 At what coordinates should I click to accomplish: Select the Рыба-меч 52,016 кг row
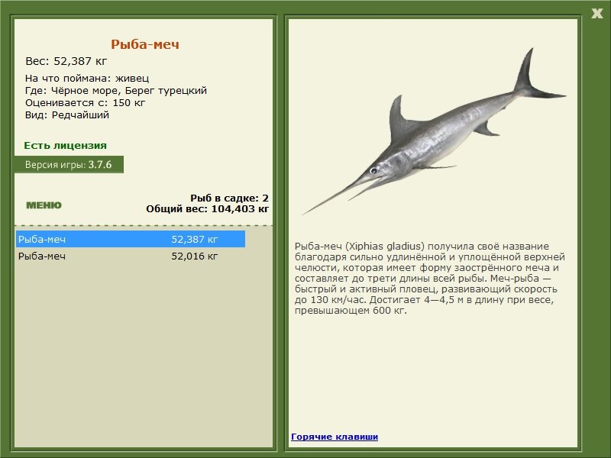coord(131,256)
